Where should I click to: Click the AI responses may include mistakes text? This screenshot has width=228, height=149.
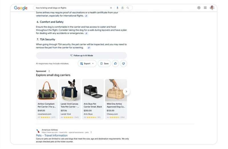click(52, 63)
